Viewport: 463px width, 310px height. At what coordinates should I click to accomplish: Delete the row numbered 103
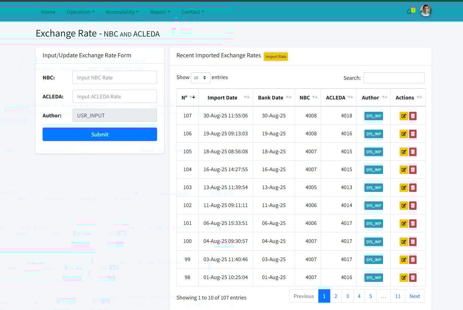point(413,188)
